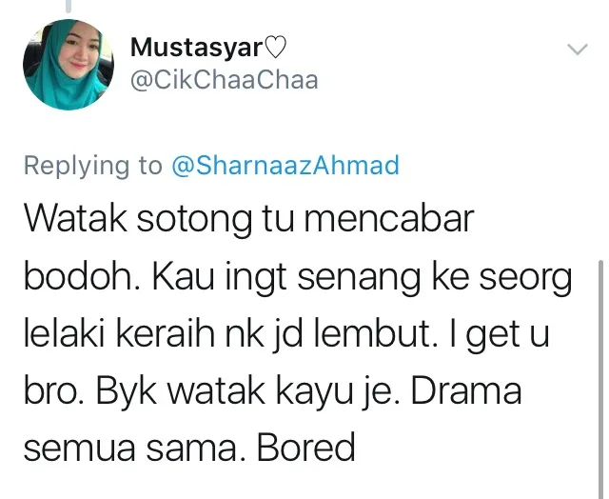Click the line starting 'lelaki keraih nk'
The image size is (609, 499).
click(x=286, y=334)
